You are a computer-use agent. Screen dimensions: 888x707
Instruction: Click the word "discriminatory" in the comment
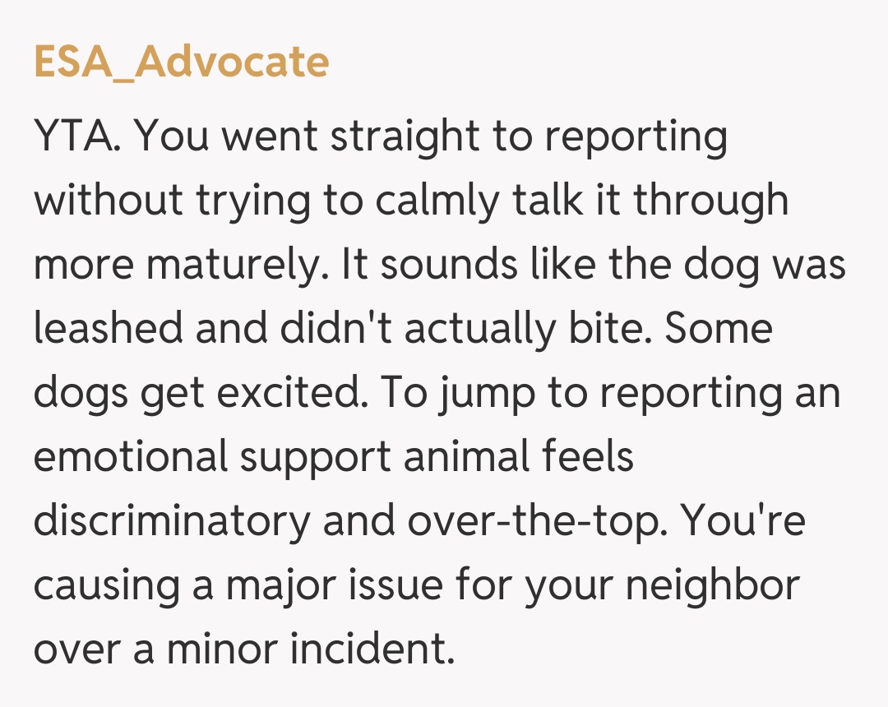tap(172, 521)
